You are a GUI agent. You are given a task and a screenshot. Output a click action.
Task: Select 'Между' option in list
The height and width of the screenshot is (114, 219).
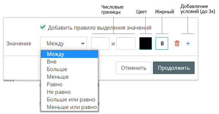click(x=70, y=54)
